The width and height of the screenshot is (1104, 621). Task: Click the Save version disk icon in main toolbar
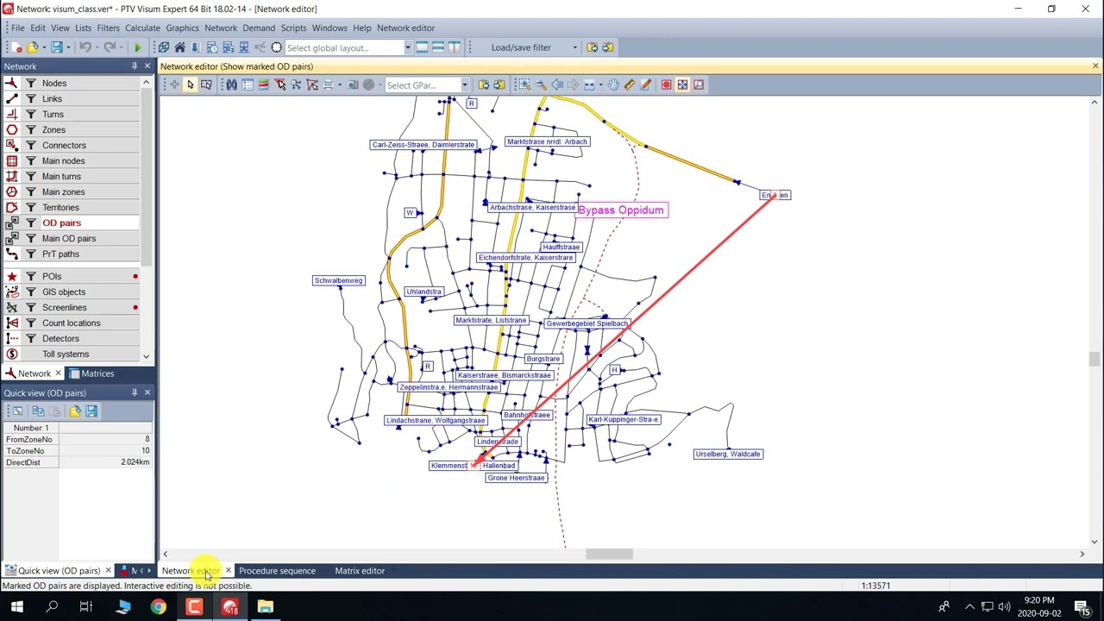click(56, 47)
